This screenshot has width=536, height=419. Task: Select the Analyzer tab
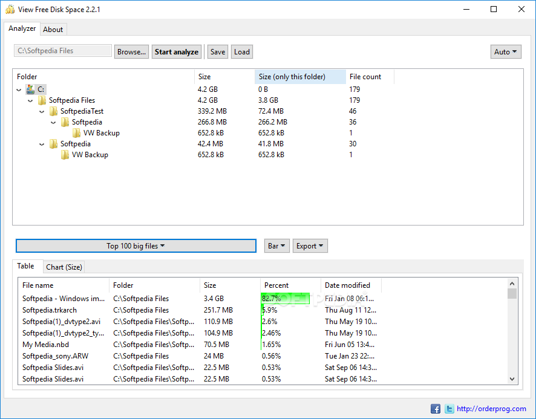(x=22, y=28)
